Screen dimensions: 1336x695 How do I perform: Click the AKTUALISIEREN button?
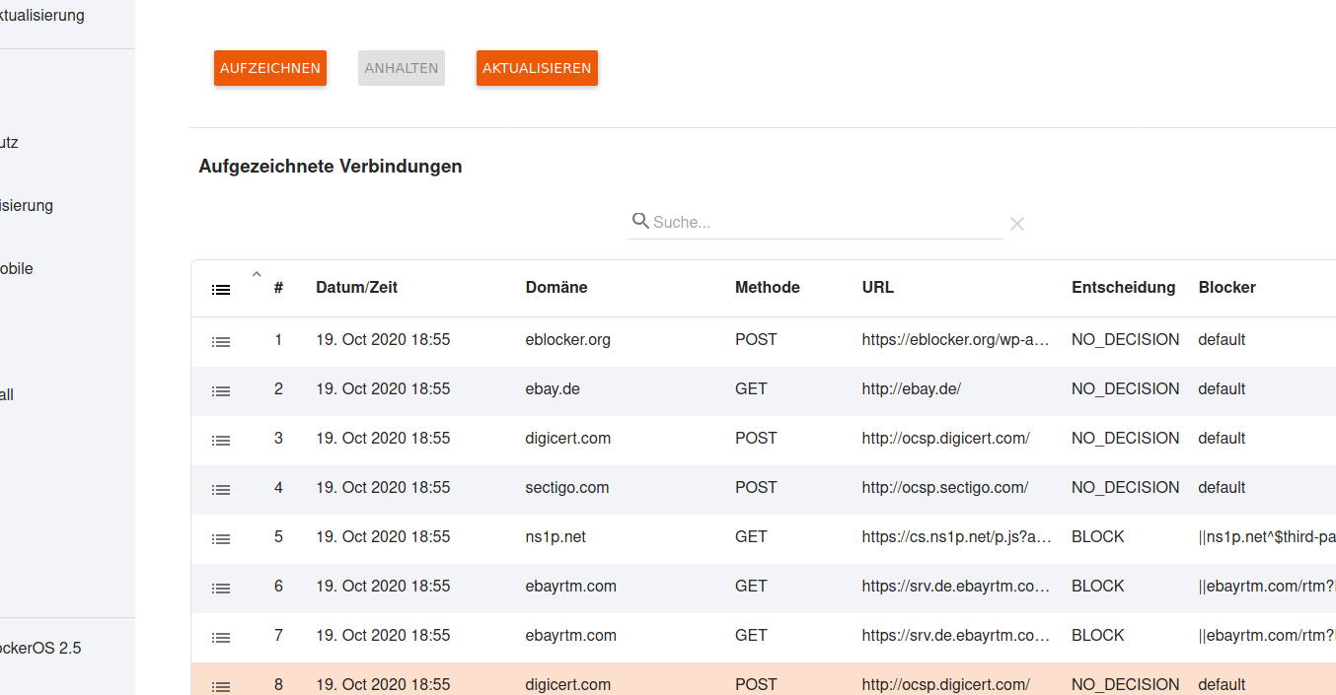(x=537, y=68)
